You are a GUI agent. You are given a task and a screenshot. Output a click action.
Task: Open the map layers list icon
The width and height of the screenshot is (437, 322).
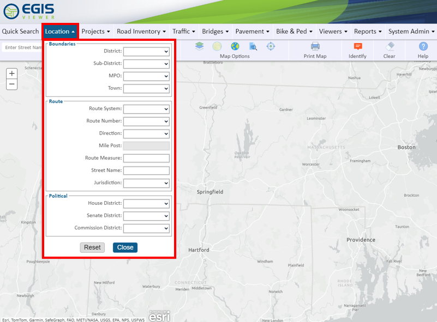[x=199, y=46]
